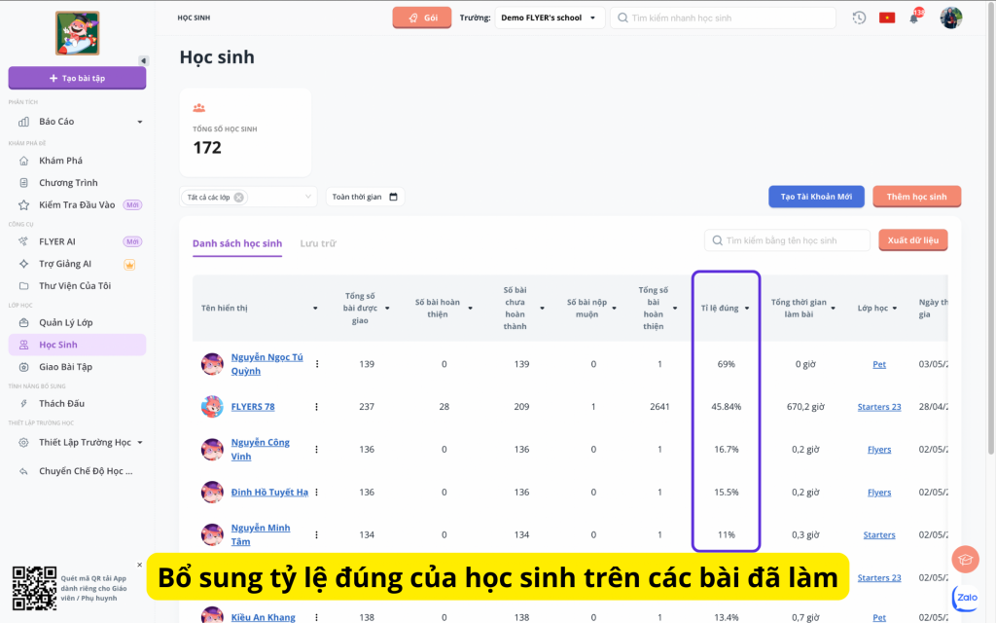
Task: Open the orange graduation cap help icon
Action: [965, 559]
